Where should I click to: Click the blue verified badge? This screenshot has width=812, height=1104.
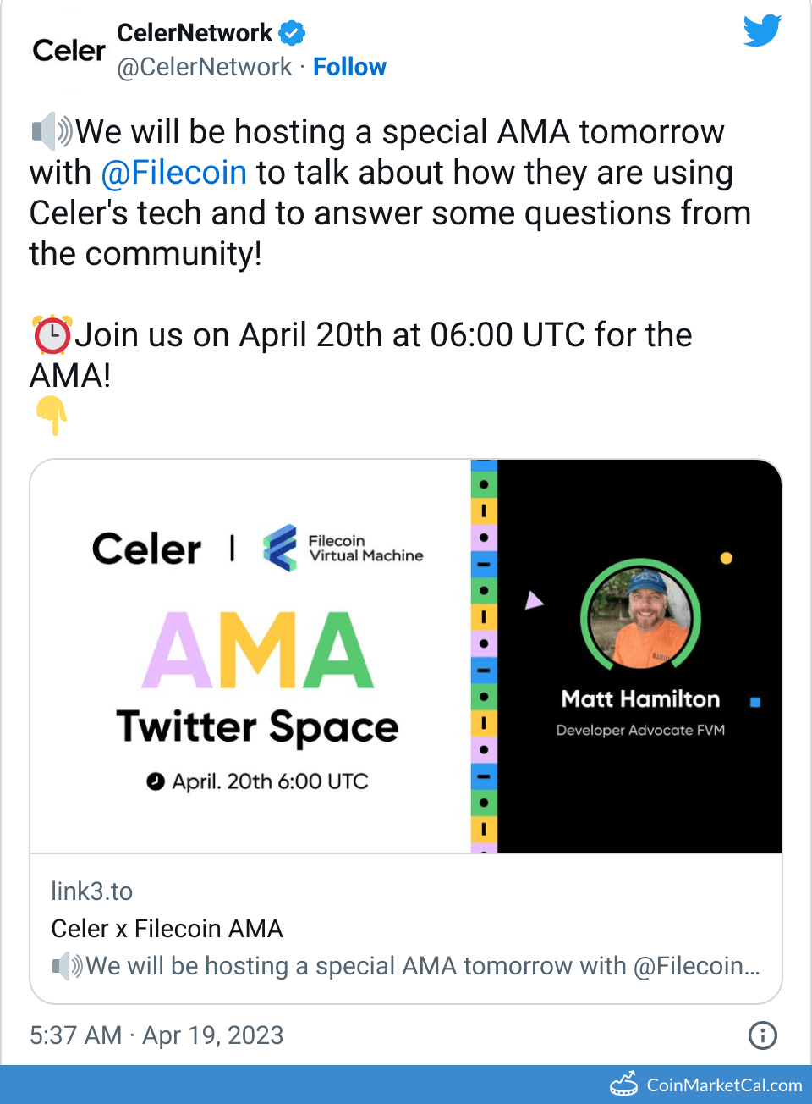292,33
